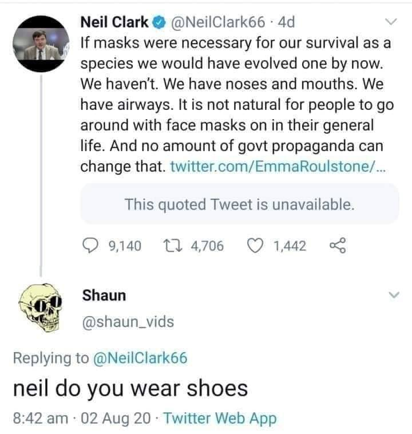Expand Neil Clark tweet options chevron
Image resolution: width=412 pixels, height=434 pixels.
391,22
